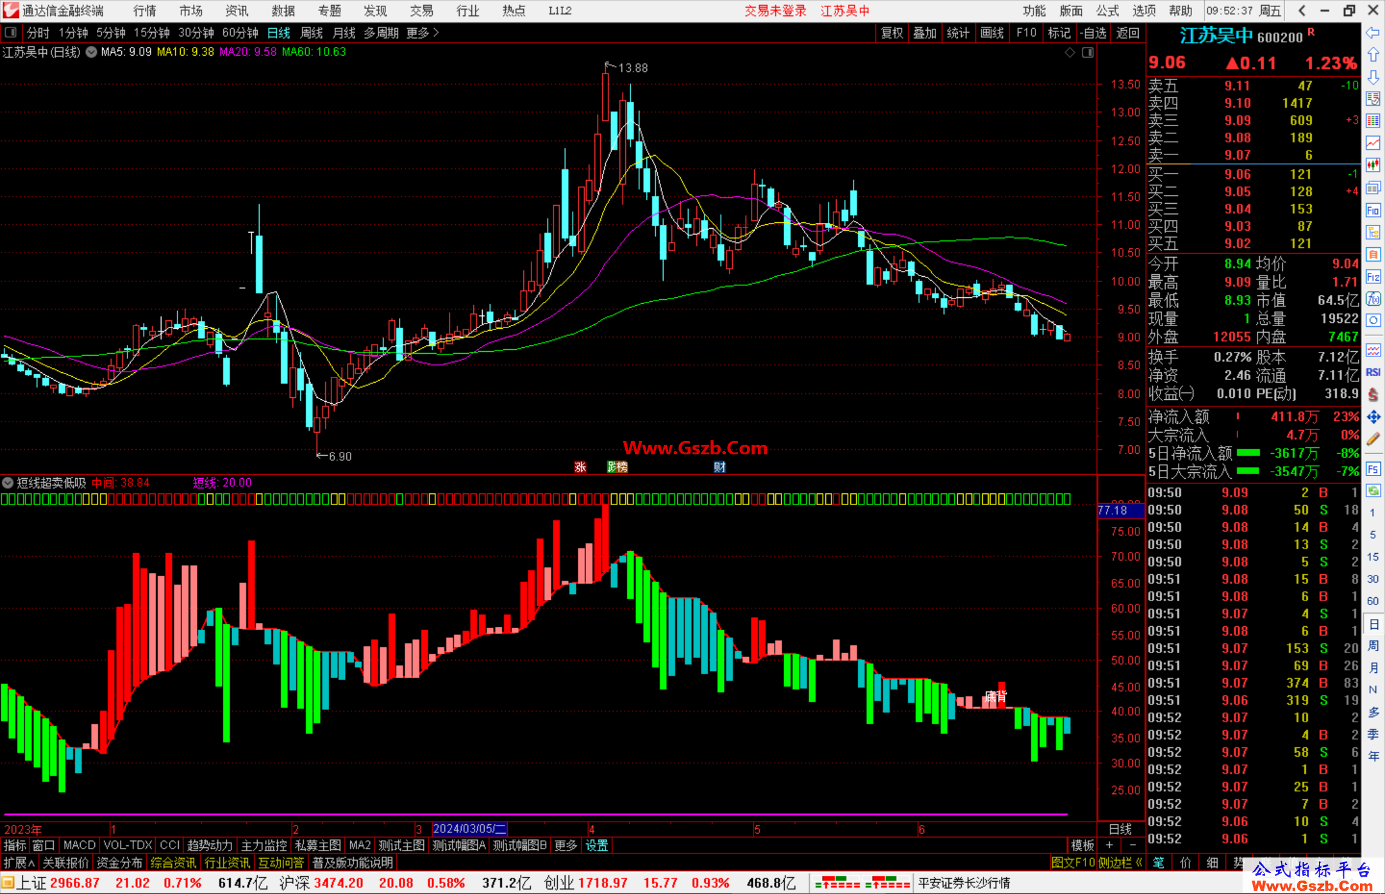Click the minus zoom button near 模板

coord(1132,845)
